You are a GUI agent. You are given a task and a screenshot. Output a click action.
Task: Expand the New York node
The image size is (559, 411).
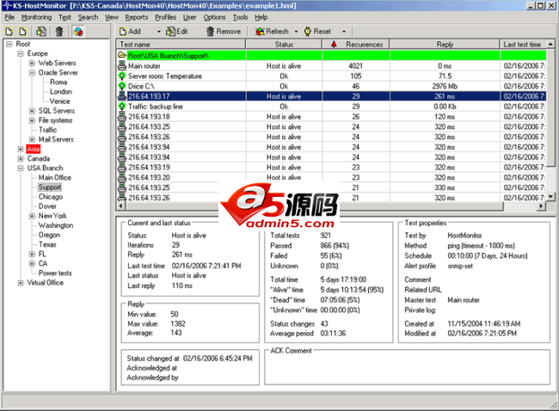tap(32, 216)
